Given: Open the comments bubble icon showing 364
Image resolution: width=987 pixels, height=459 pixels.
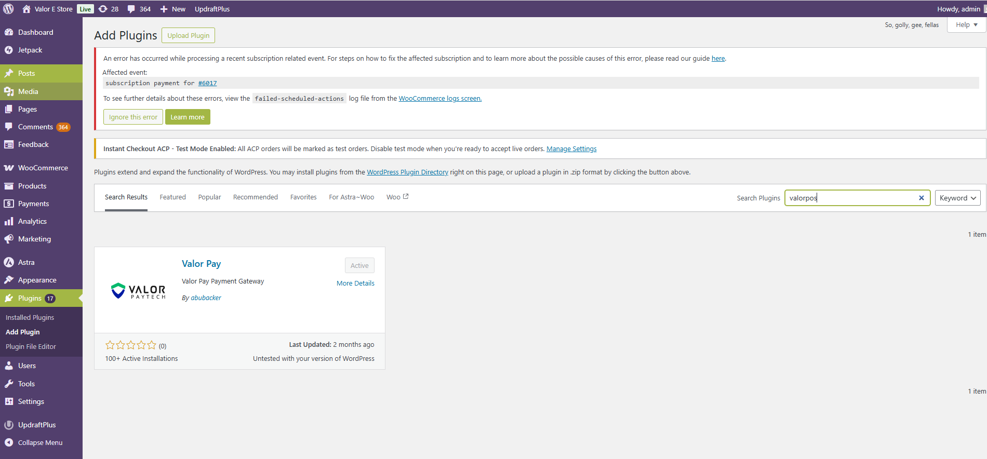Looking at the screenshot, I should click(131, 9).
